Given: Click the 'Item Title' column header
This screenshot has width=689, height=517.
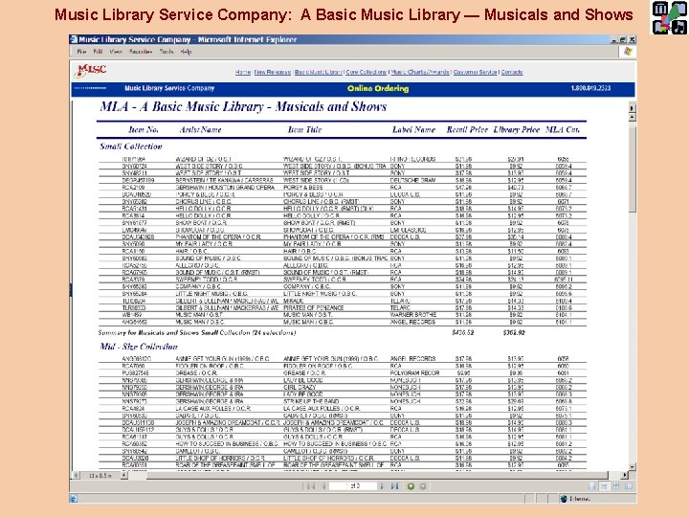Looking at the screenshot, I should coord(304,129).
